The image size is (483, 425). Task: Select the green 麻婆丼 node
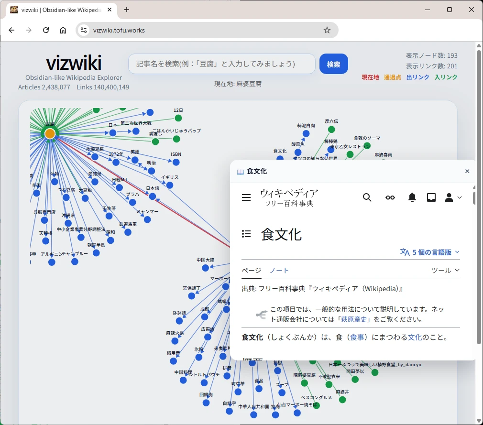342,400
